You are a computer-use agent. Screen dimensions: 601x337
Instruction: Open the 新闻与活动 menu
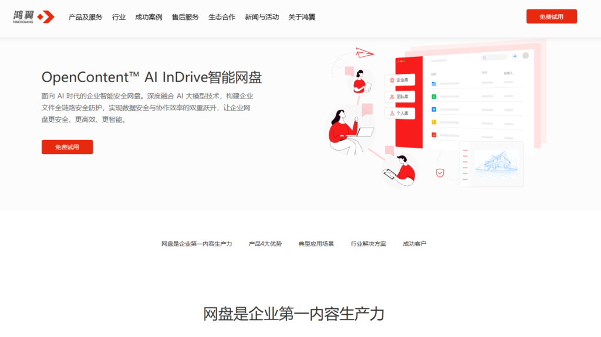click(x=262, y=17)
